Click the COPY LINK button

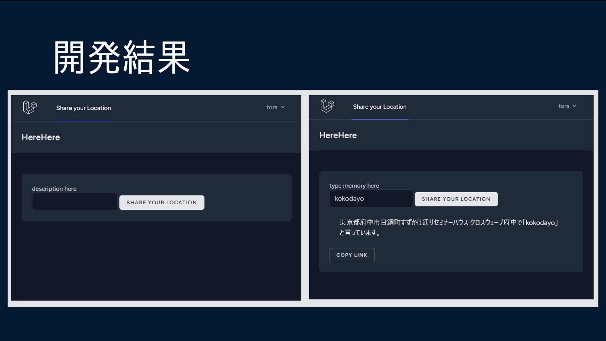[x=352, y=255]
